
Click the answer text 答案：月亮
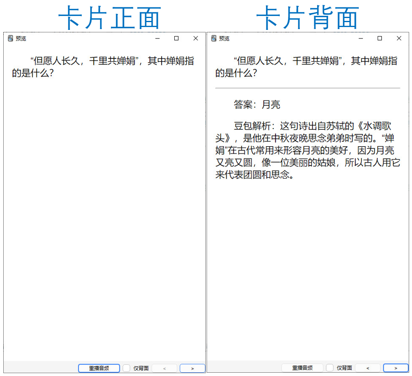(x=257, y=104)
